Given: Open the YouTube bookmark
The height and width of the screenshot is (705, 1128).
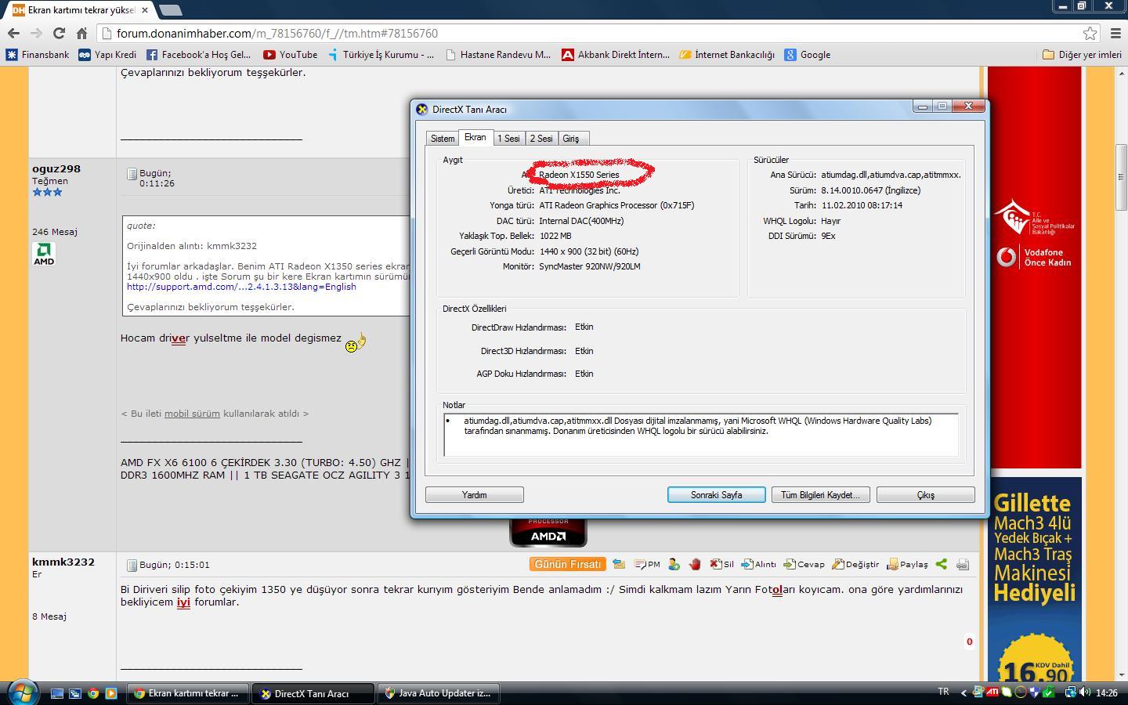Looking at the screenshot, I should (291, 55).
